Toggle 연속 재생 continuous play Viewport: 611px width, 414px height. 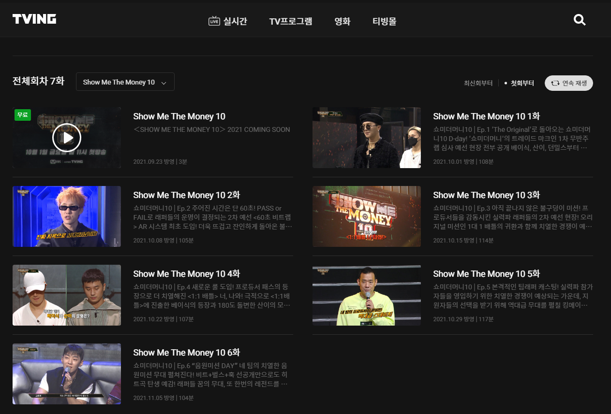point(569,83)
